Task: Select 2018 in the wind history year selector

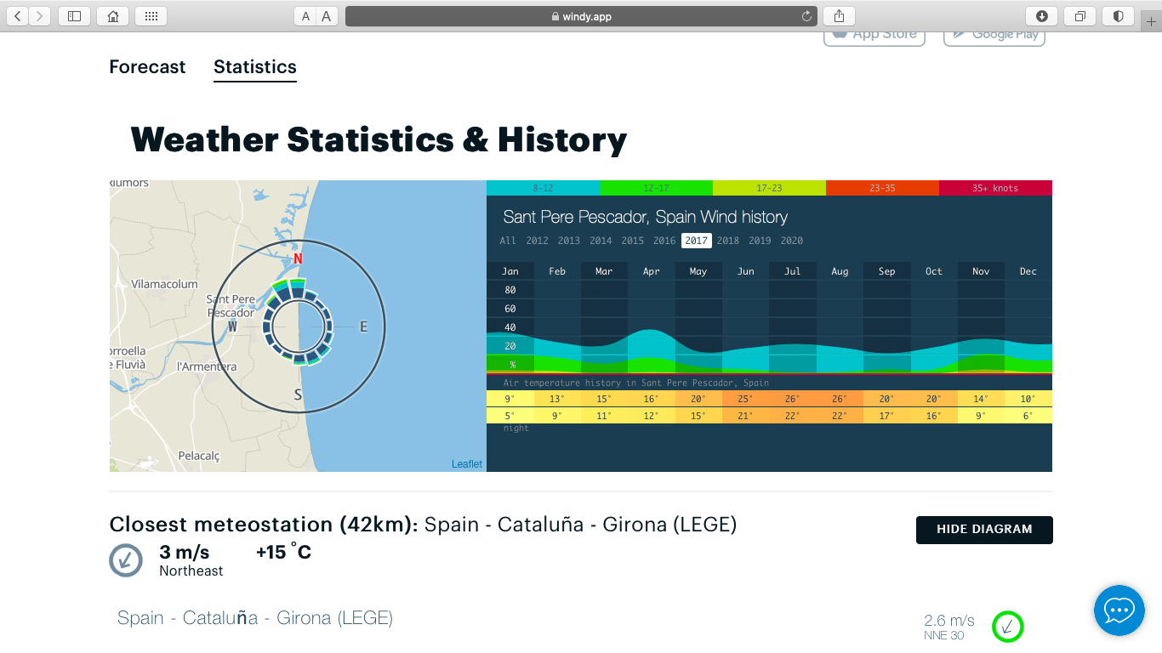Action: pos(727,241)
